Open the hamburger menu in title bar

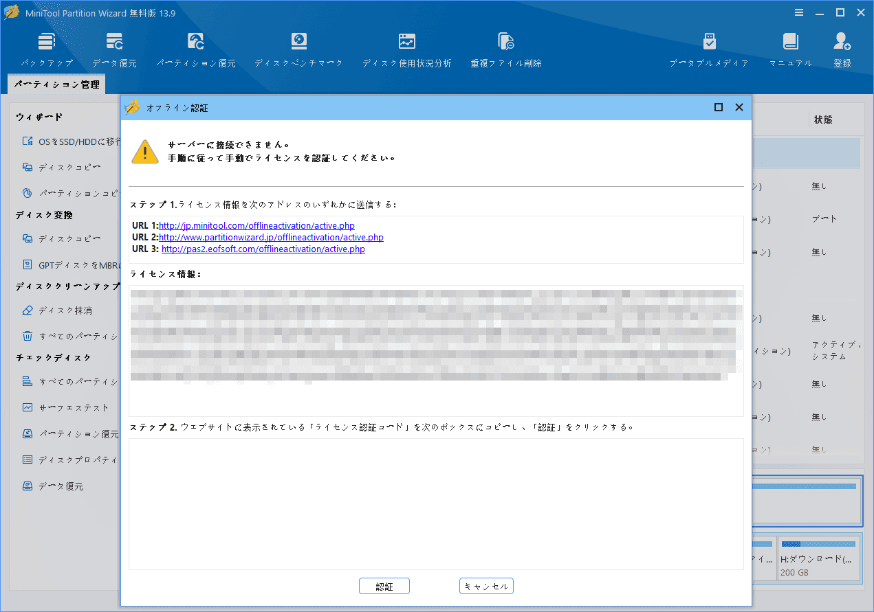click(x=799, y=12)
